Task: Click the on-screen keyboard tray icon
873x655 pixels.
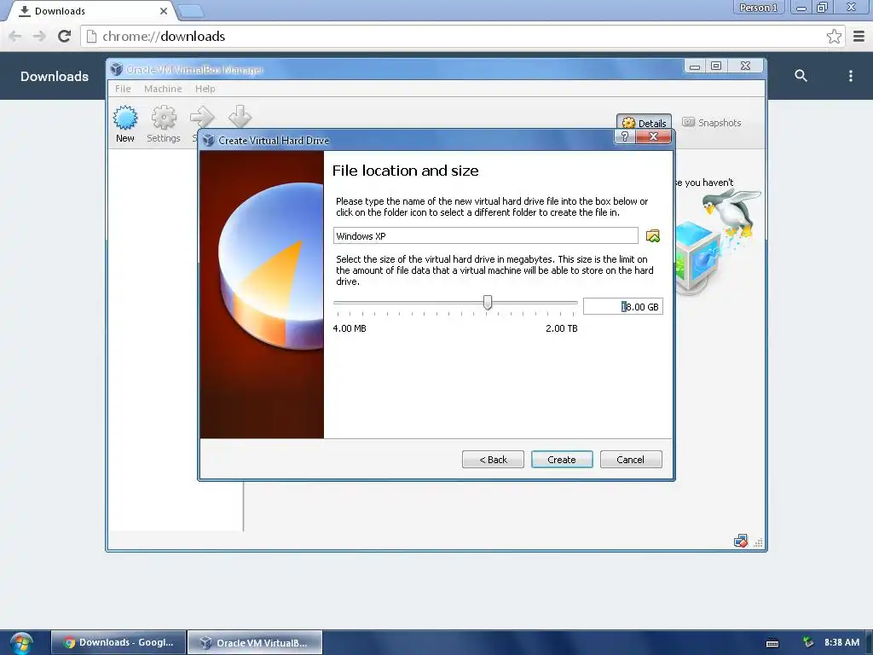Action: (x=772, y=643)
